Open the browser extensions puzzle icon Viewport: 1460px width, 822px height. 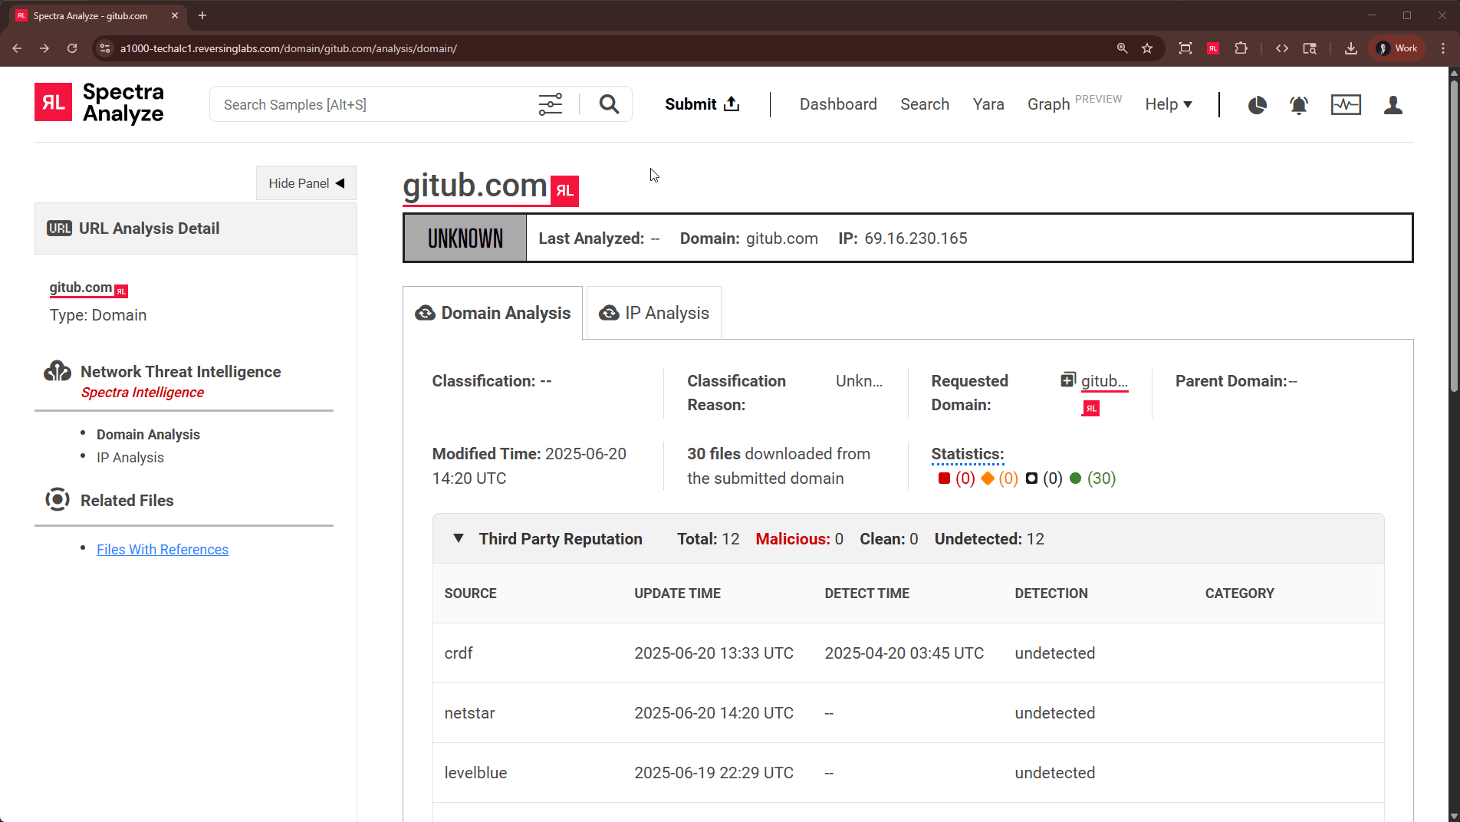[x=1241, y=48]
